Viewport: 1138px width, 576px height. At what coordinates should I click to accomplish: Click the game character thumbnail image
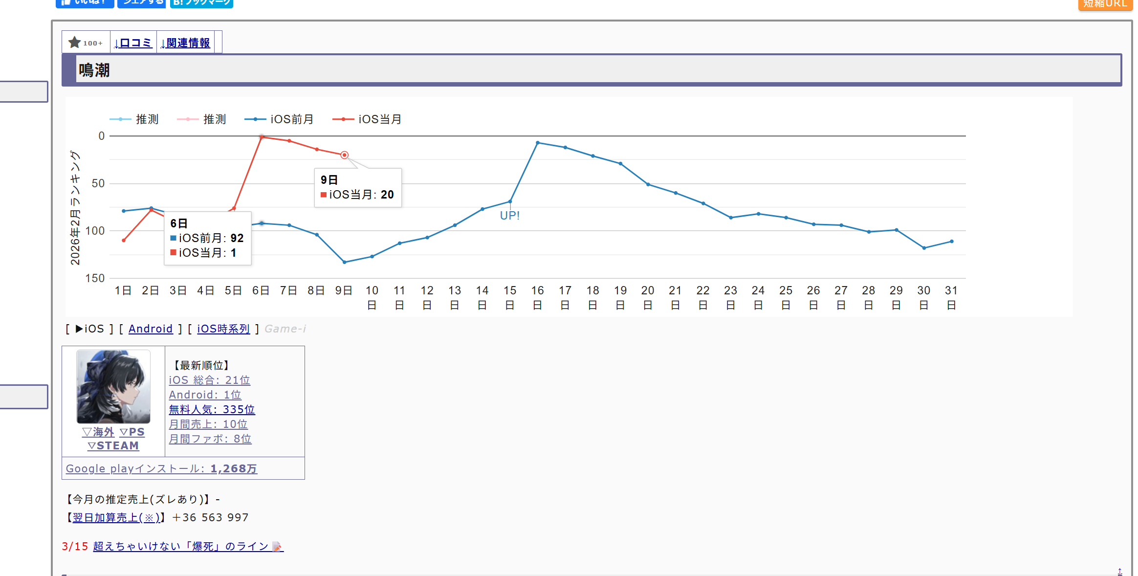pyautogui.click(x=113, y=386)
